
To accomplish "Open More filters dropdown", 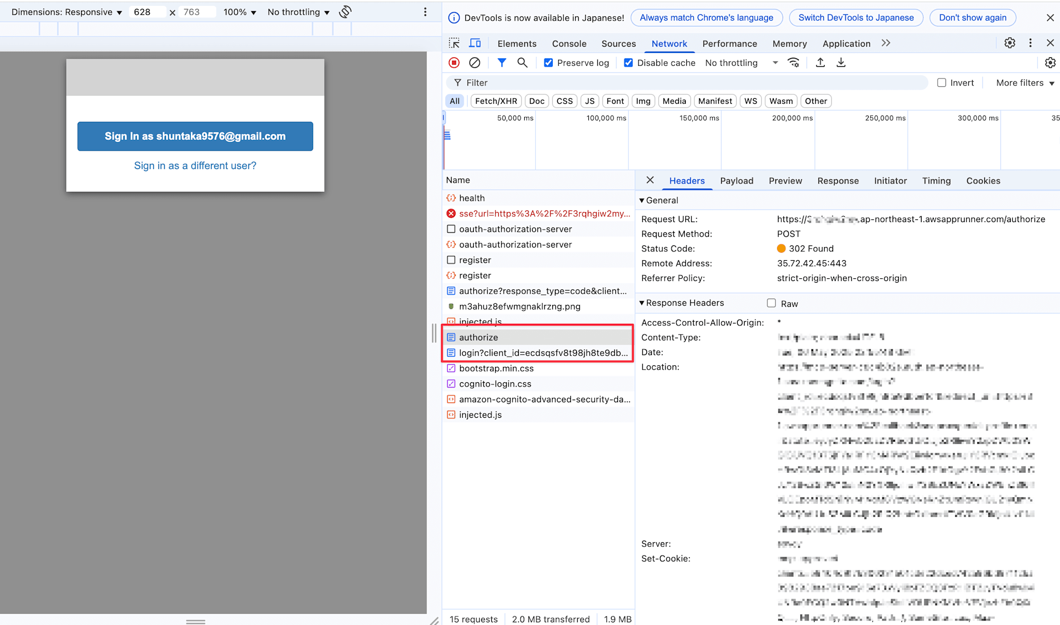I will pos(1025,83).
